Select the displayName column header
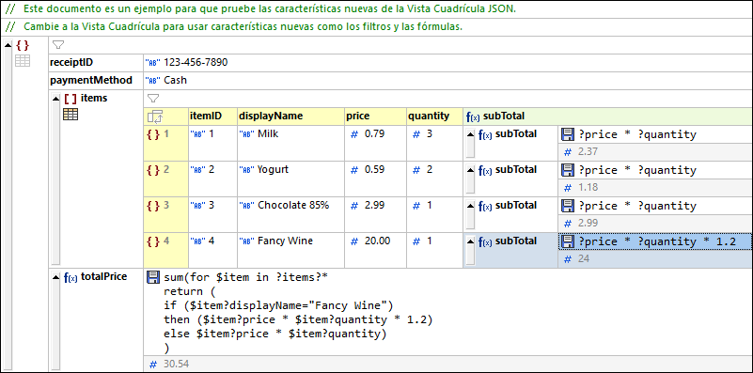 point(290,117)
